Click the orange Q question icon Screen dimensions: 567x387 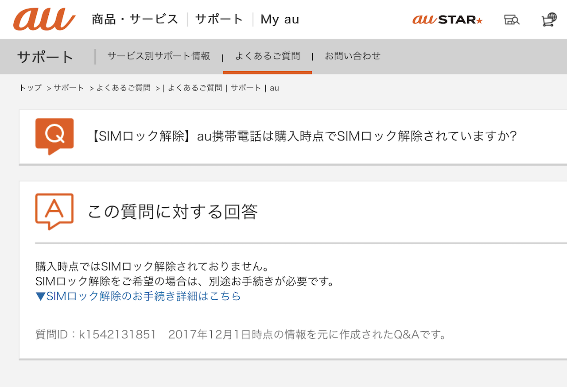pyautogui.click(x=54, y=136)
